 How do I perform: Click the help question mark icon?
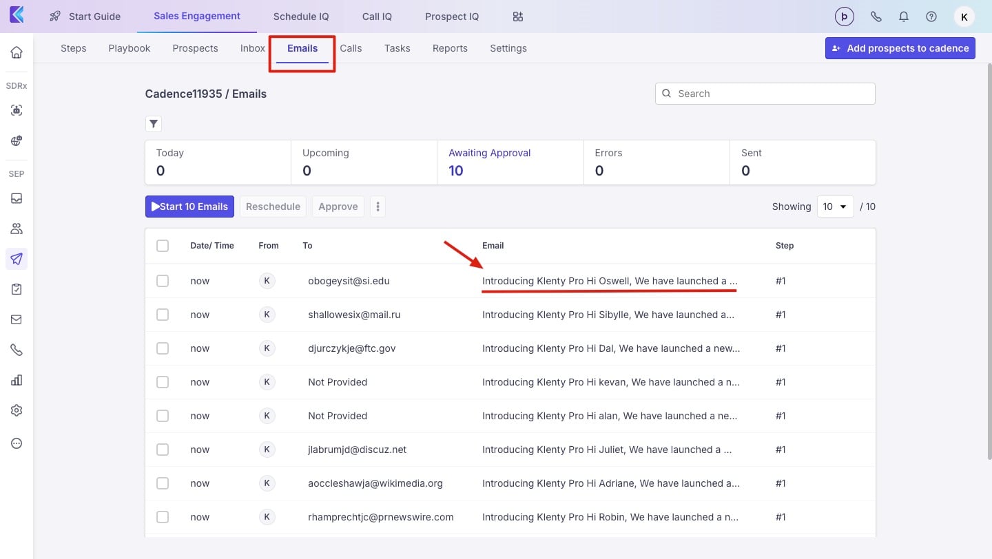tap(931, 17)
